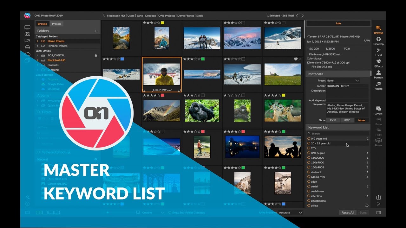Select the selected thumbnail _HPH5592.nef
The image size is (406, 228).
pos(162,74)
